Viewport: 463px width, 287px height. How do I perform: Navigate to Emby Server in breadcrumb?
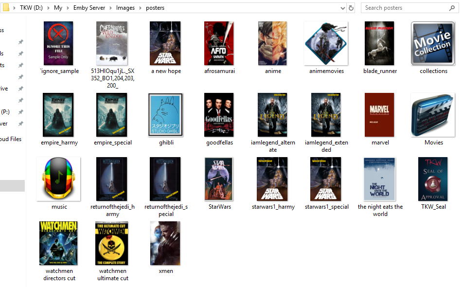click(89, 8)
